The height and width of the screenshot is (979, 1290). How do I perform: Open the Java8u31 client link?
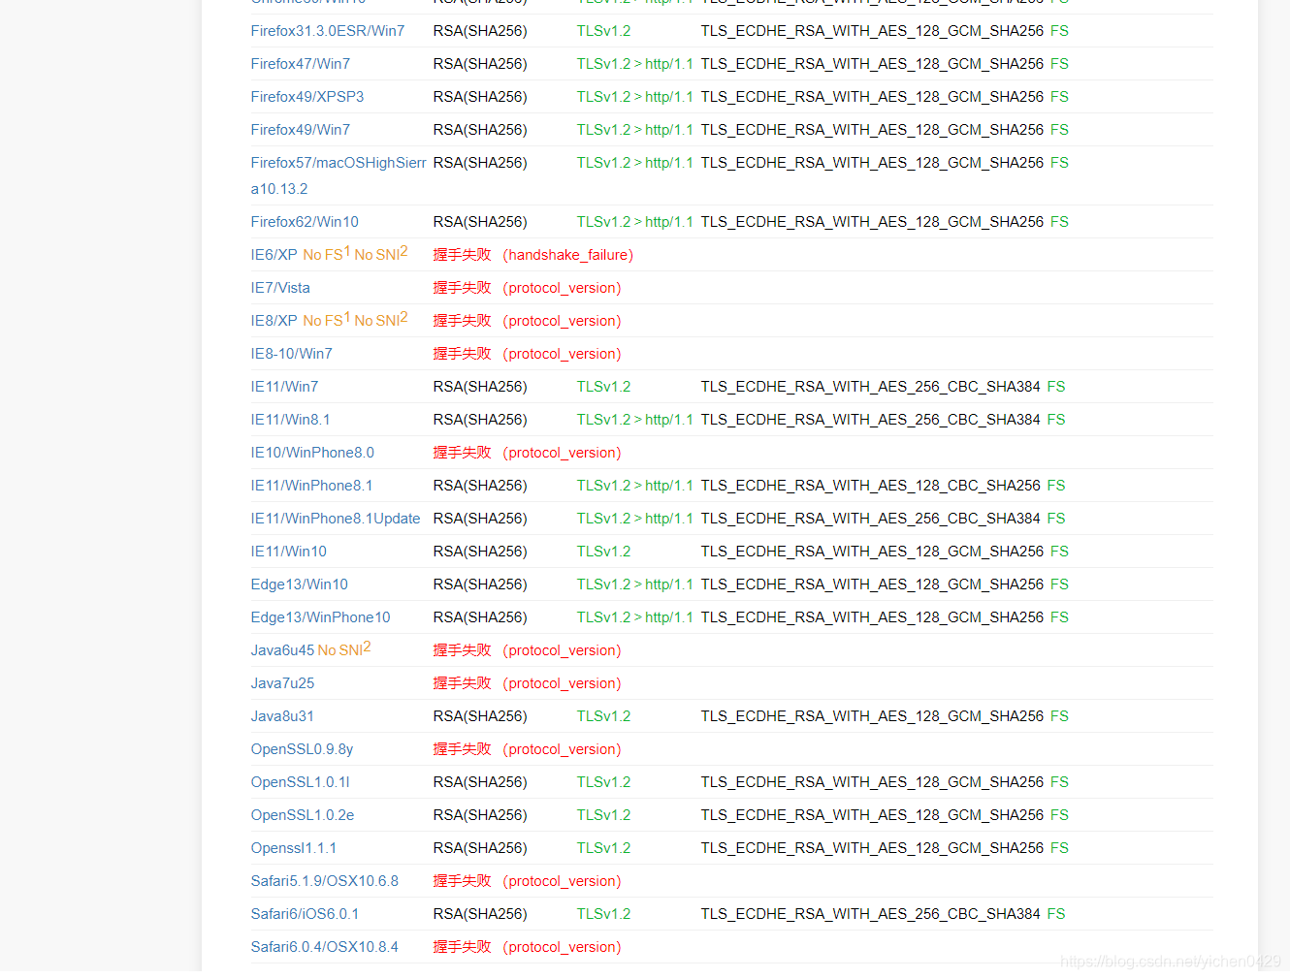(282, 716)
